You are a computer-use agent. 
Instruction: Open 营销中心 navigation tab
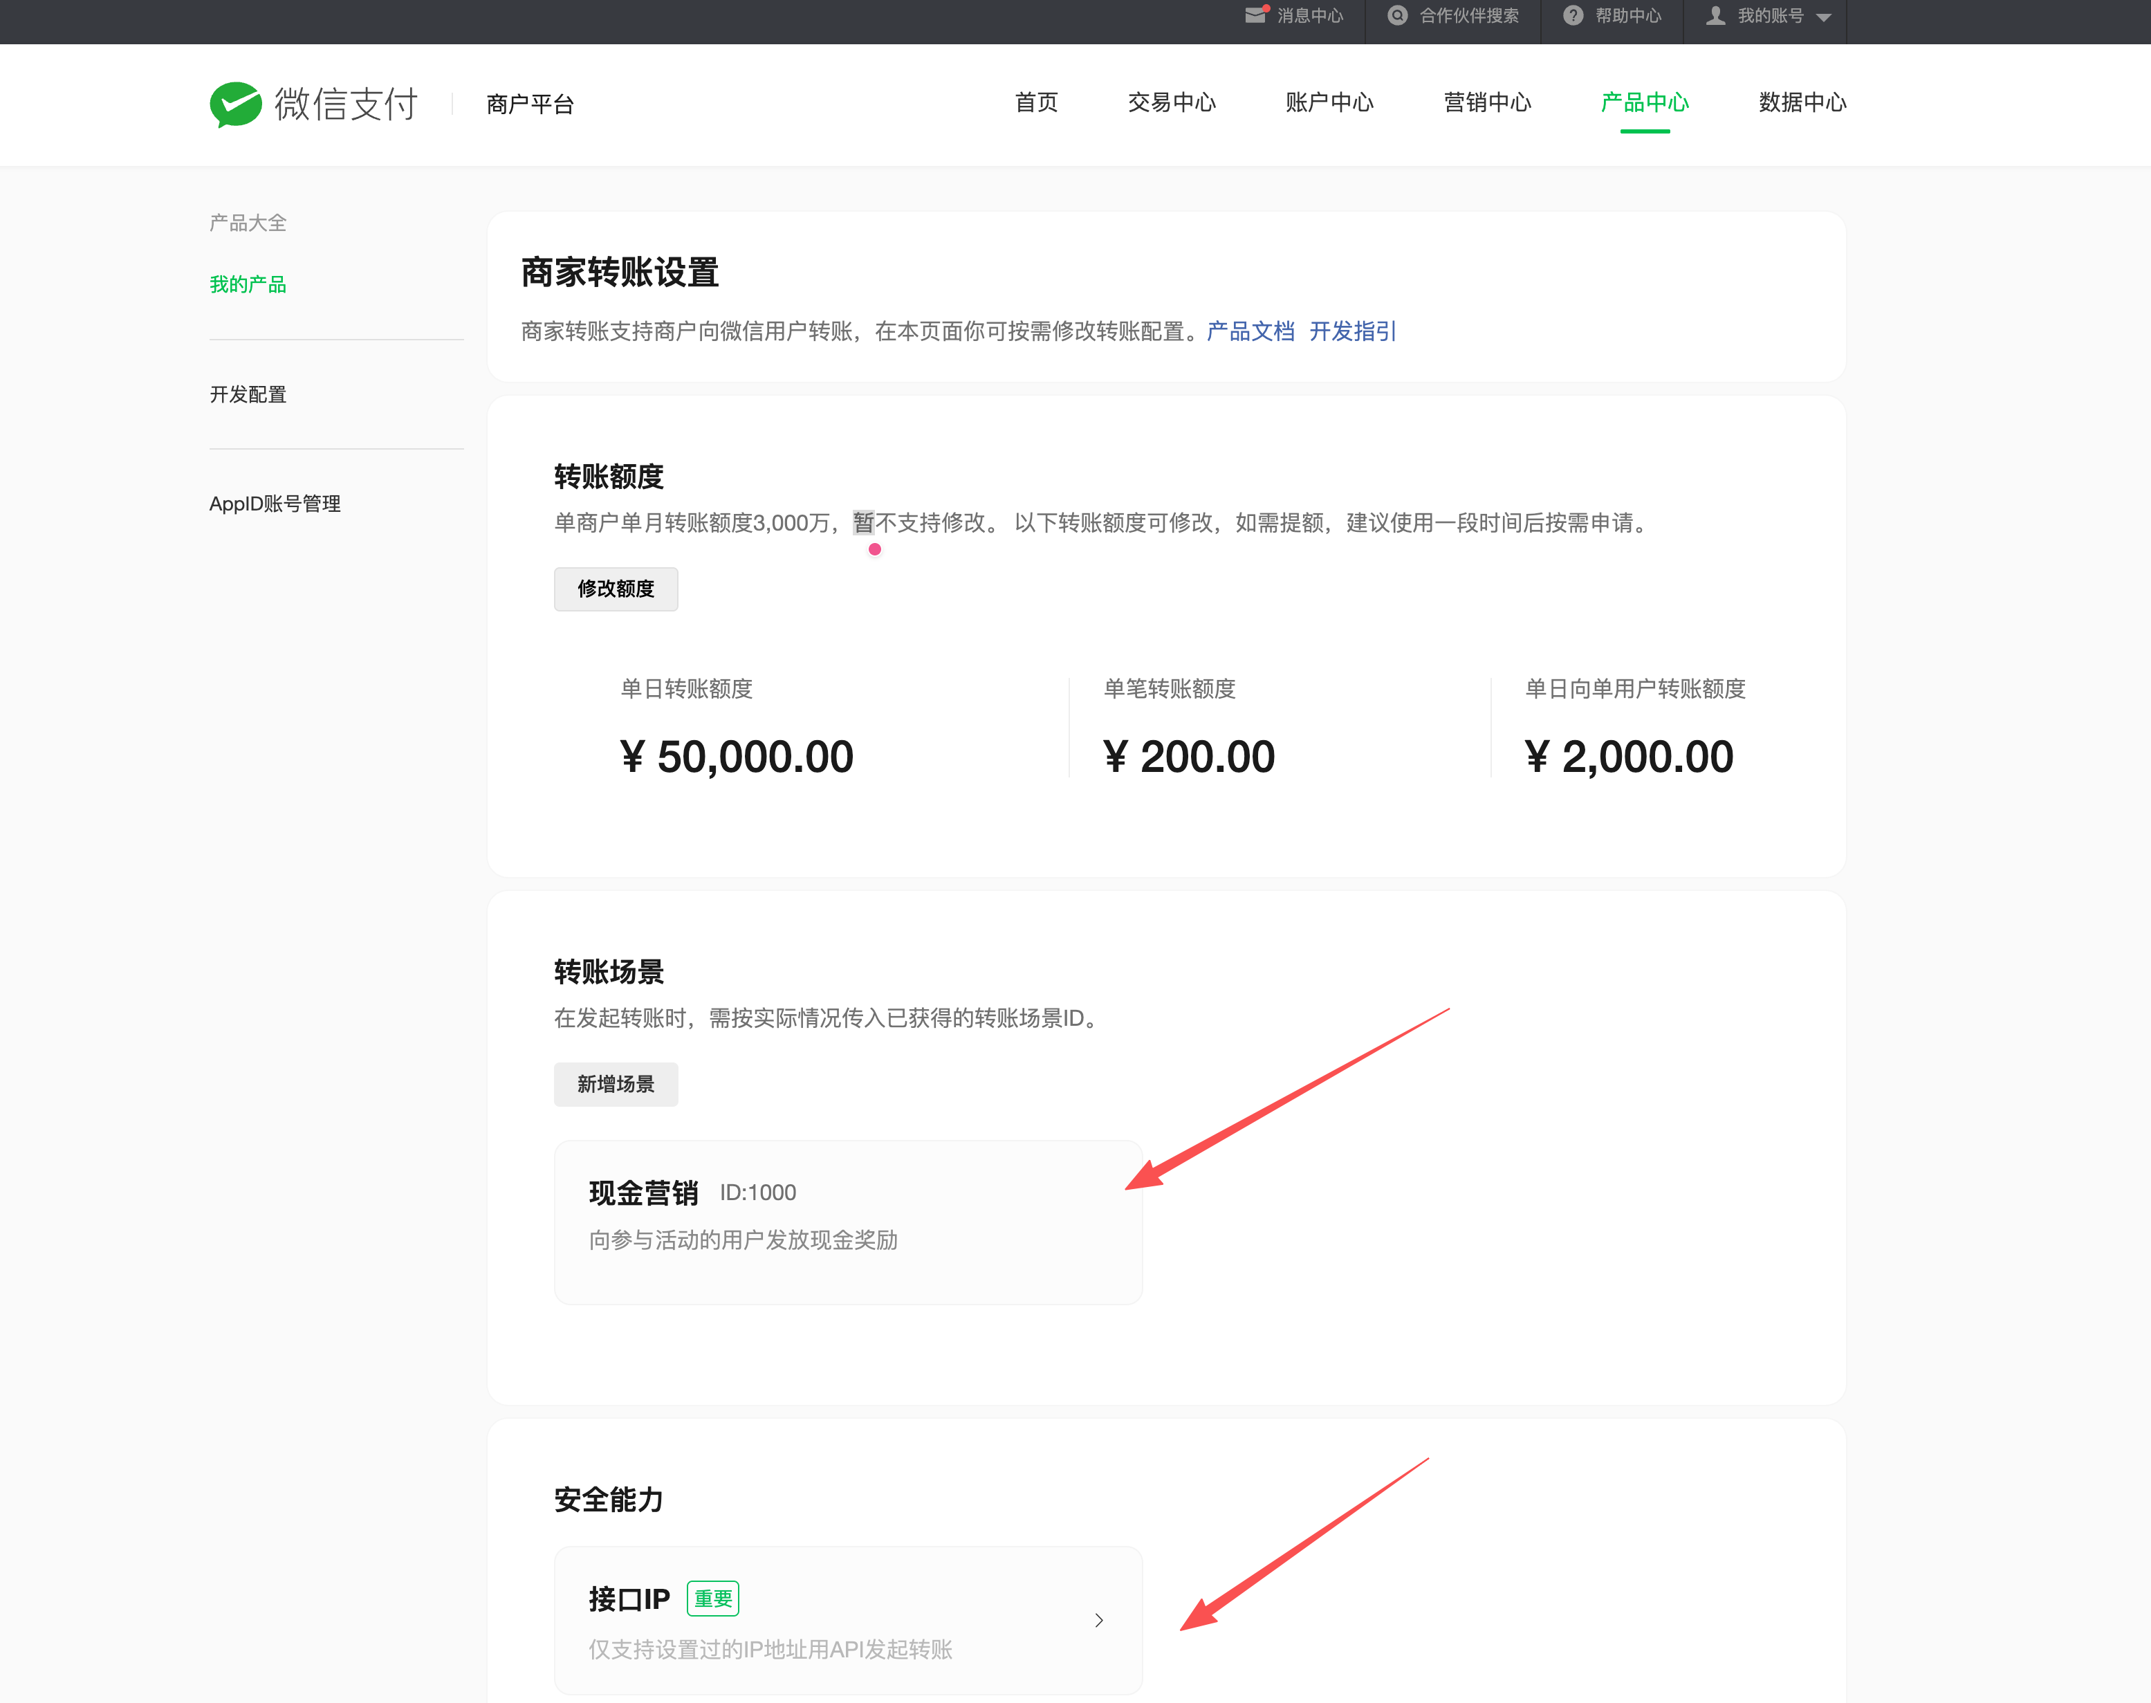pyautogui.click(x=1487, y=102)
